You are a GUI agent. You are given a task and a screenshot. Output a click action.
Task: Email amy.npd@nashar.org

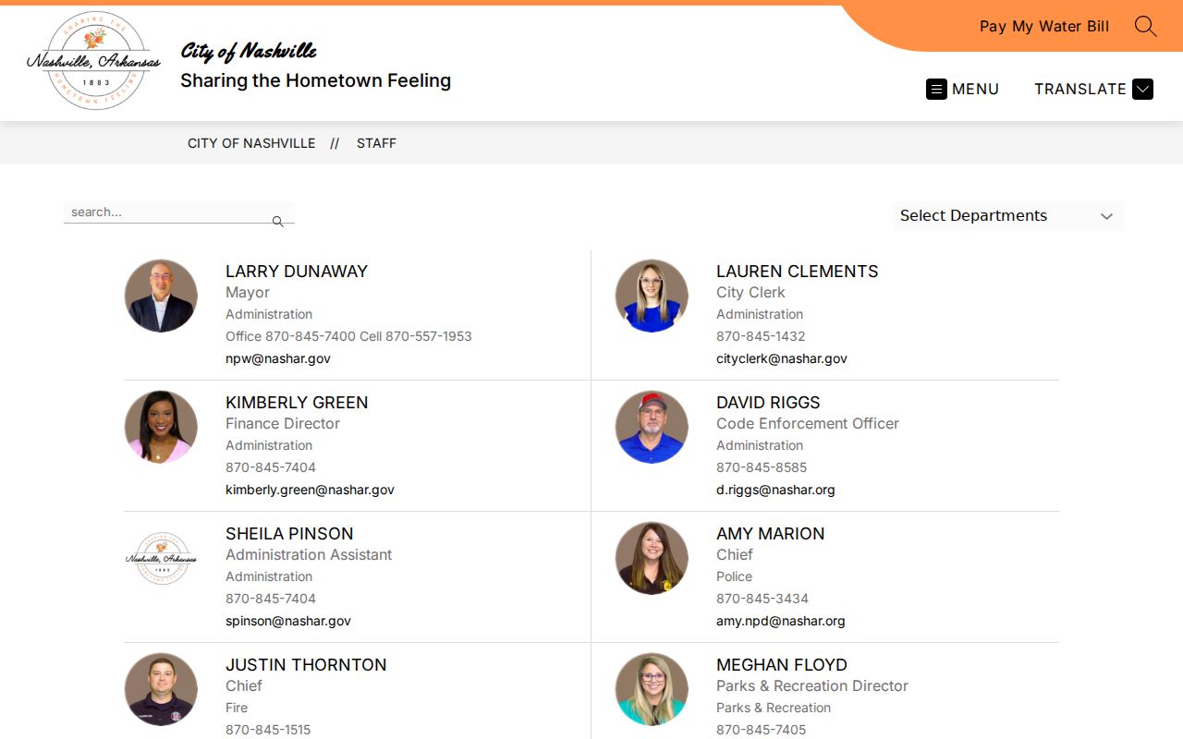(x=781, y=621)
